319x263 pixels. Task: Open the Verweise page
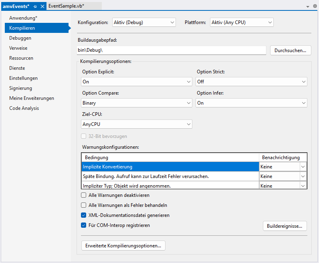click(x=18, y=48)
